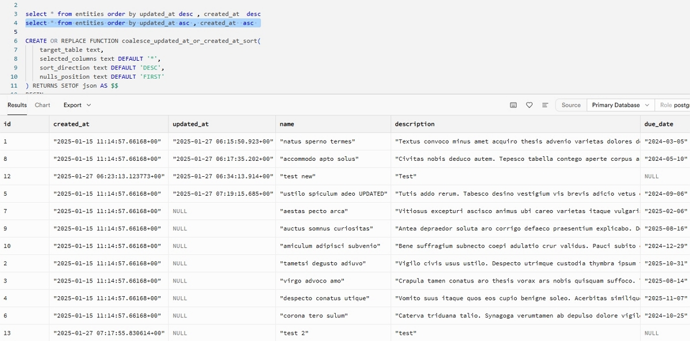The height and width of the screenshot is (341, 690).
Task: Open the Primary Database source dropdown
Action: click(620, 105)
